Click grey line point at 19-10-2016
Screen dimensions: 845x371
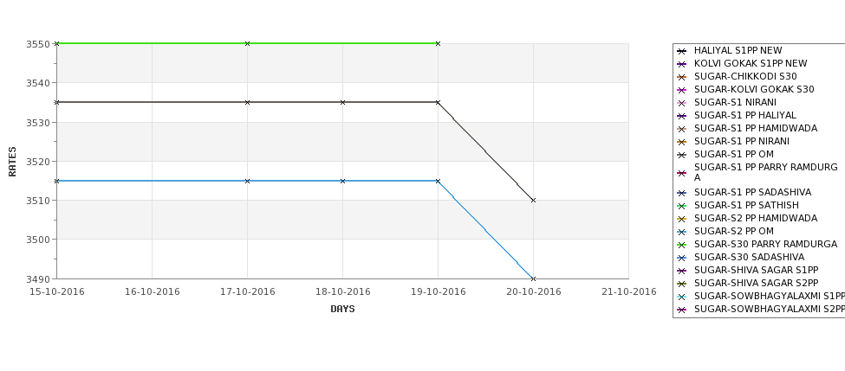coord(439,102)
